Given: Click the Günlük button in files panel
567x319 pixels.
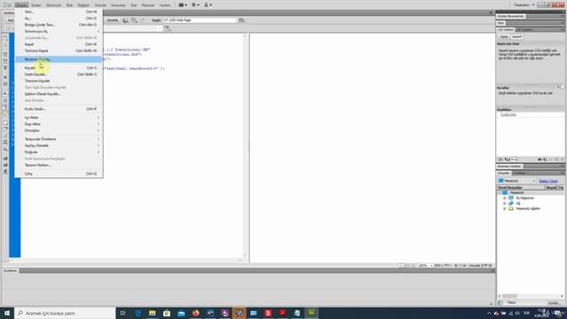Looking at the screenshot, I should pyautogui.click(x=554, y=303).
